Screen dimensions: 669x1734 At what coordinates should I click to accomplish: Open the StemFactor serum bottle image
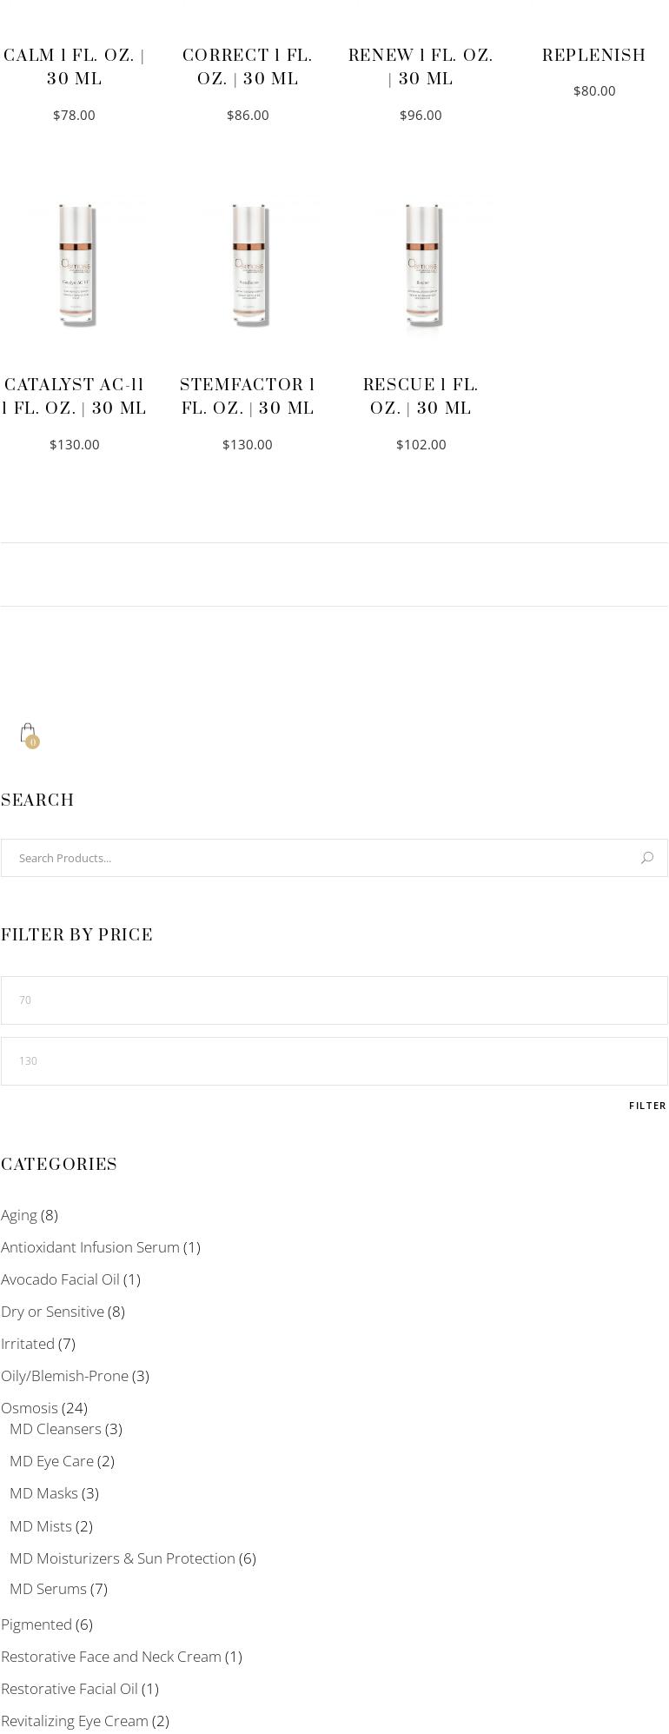coord(248,265)
